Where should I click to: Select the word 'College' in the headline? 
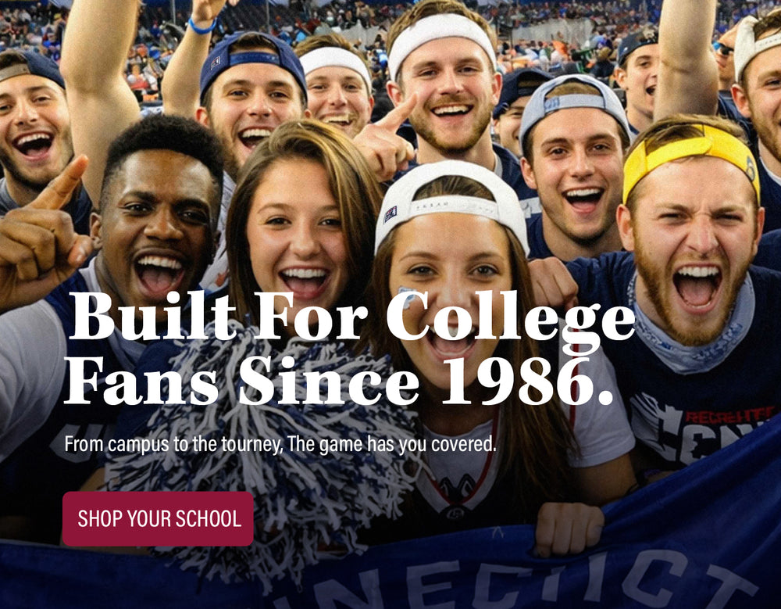point(511,319)
